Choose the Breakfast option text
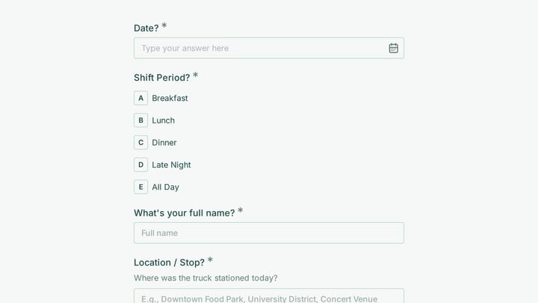This screenshot has height=303, width=538. tap(170, 98)
